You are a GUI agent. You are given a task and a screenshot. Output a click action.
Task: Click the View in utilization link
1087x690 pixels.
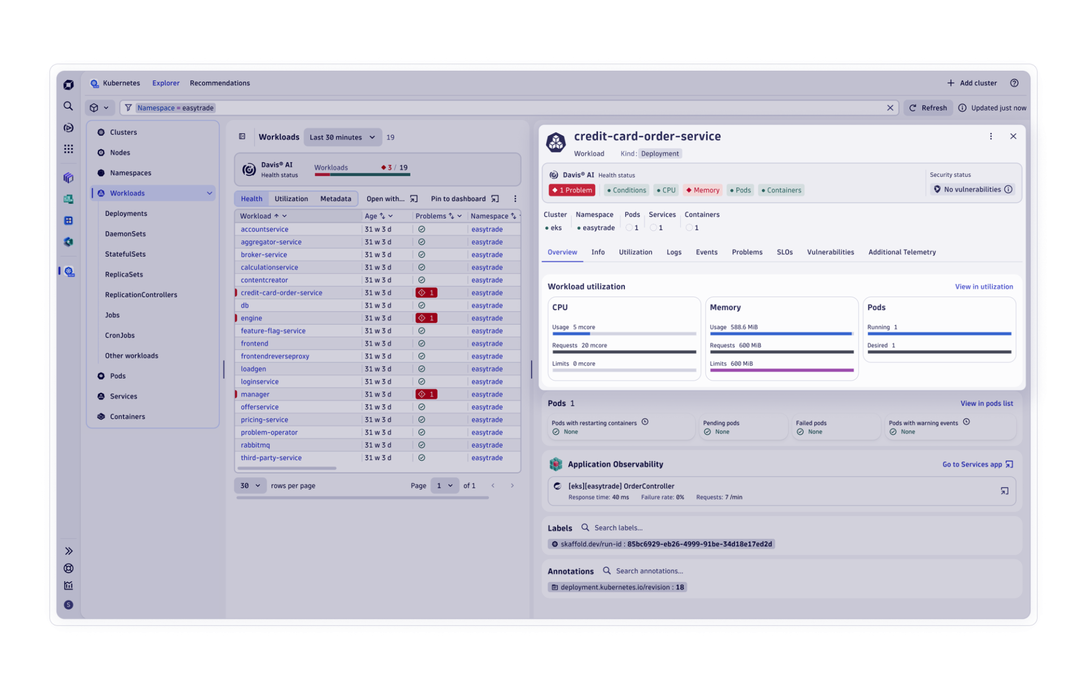pos(983,287)
